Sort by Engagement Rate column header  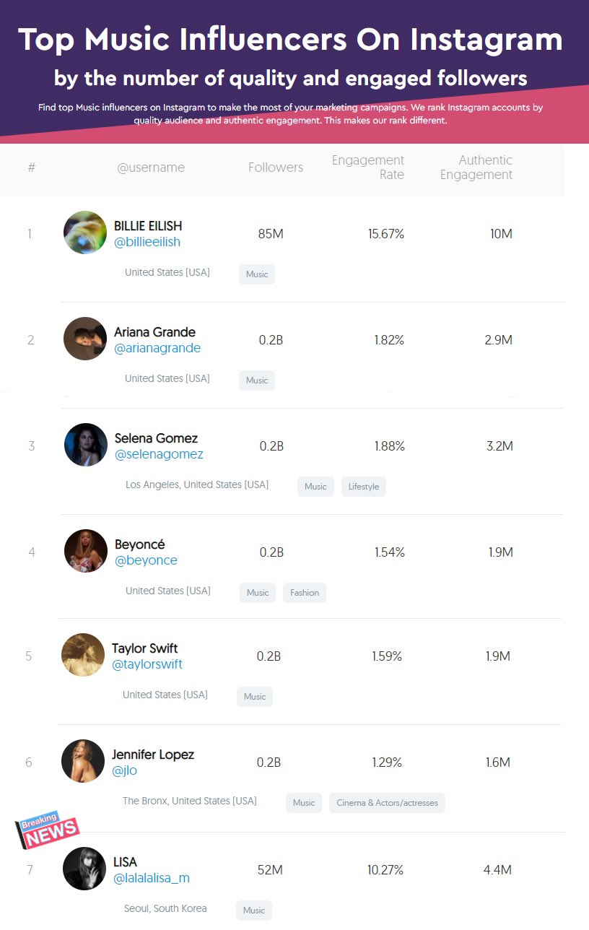tap(368, 168)
